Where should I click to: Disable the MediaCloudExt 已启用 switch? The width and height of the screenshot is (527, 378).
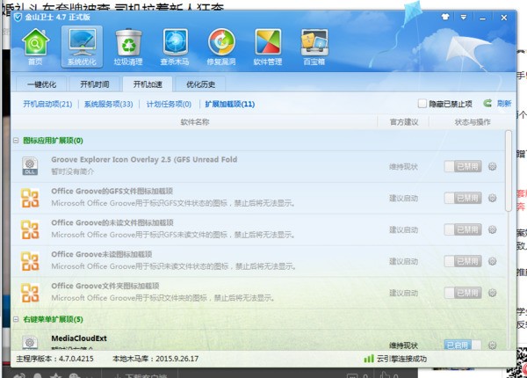pos(463,345)
